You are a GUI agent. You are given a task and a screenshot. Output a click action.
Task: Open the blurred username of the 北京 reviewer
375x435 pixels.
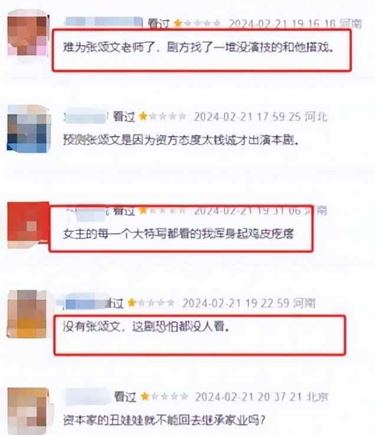[88, 397]
